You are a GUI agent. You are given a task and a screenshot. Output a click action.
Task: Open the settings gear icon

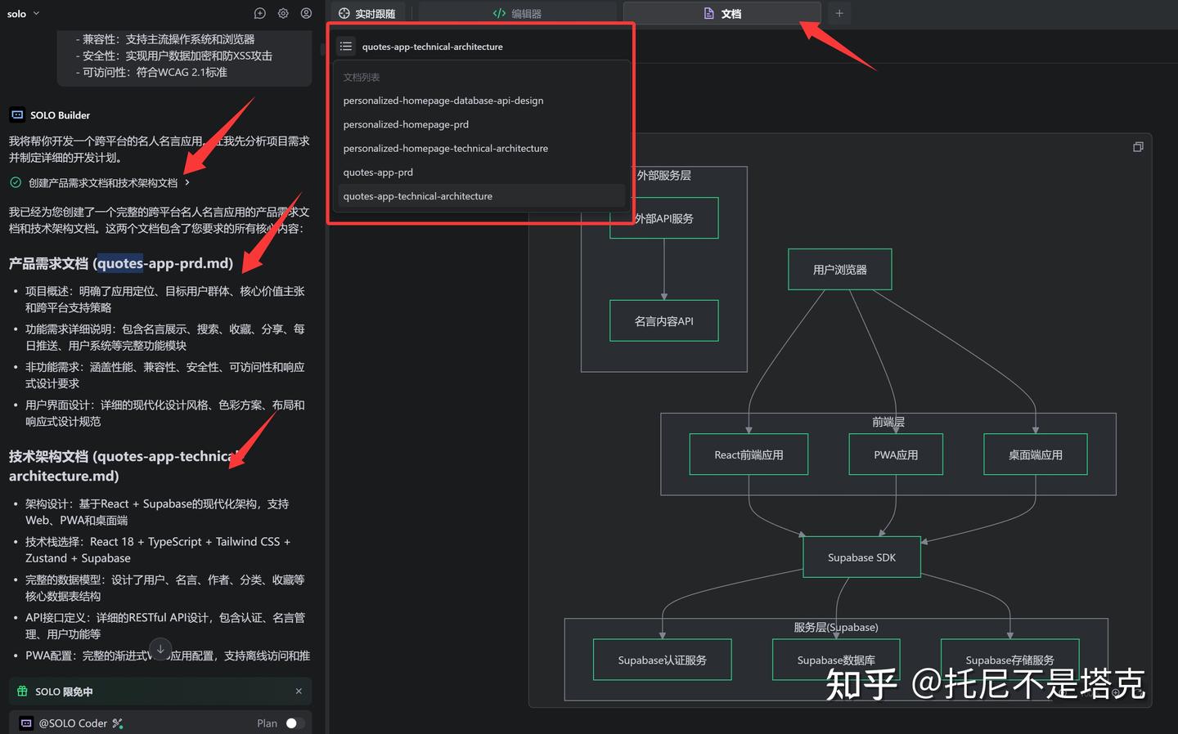[282, 13]
